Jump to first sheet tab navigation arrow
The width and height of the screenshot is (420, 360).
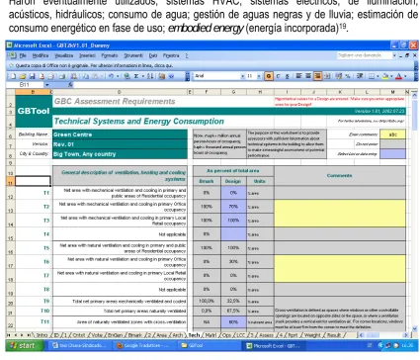(9, 335)
